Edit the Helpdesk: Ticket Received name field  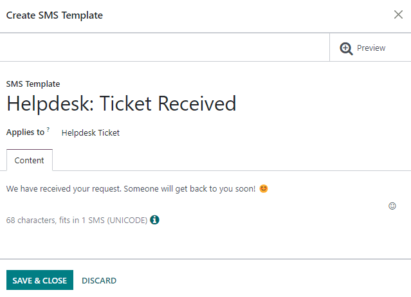point(122,104)
